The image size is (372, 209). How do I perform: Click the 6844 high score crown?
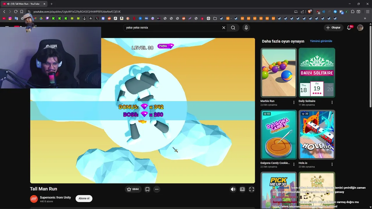click(133, 189)
